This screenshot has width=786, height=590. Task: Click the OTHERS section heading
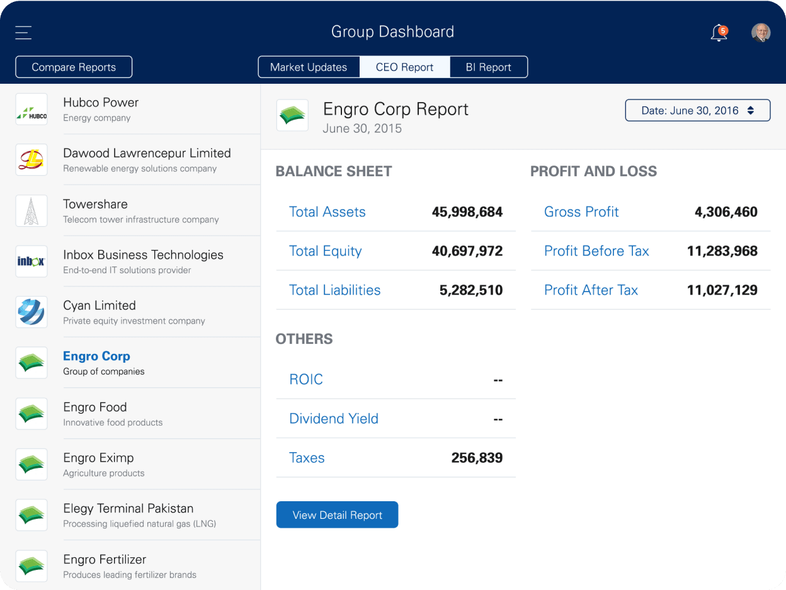(304, 339)
